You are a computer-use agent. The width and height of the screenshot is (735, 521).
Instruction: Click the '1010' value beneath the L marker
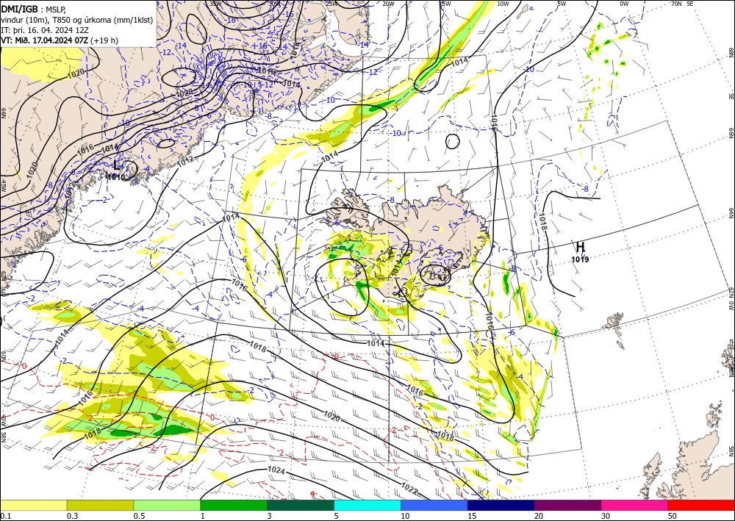click(x=116, y=177)
